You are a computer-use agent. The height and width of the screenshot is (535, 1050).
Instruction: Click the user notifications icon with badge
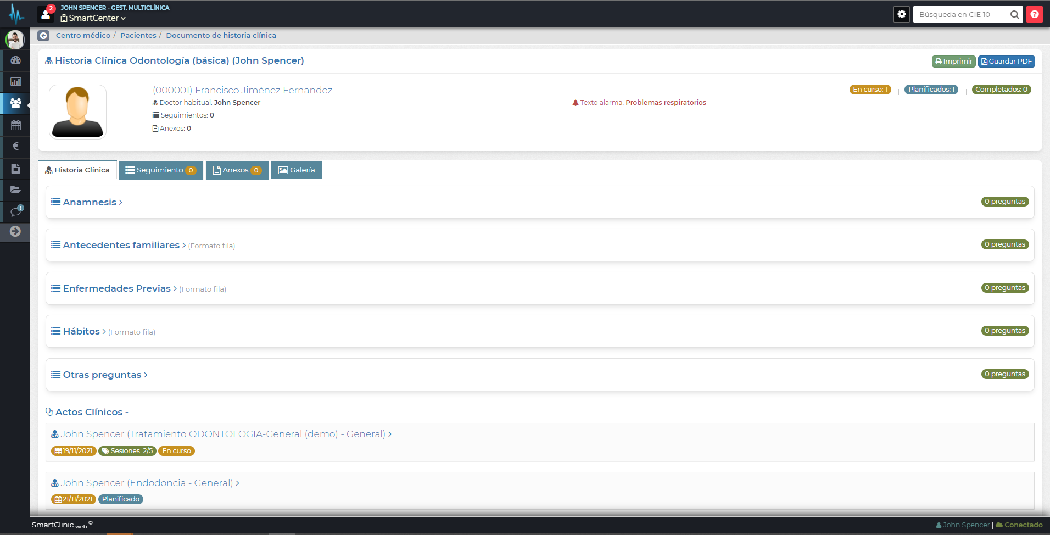click(46, 14)
